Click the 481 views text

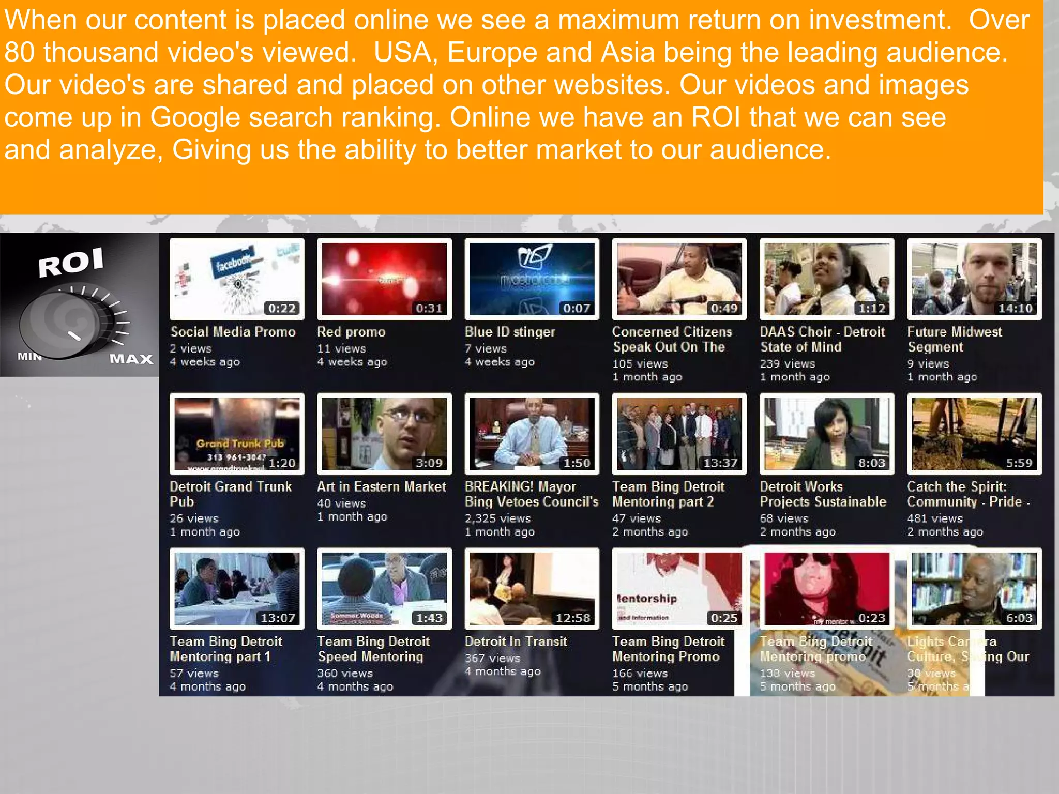935,518
